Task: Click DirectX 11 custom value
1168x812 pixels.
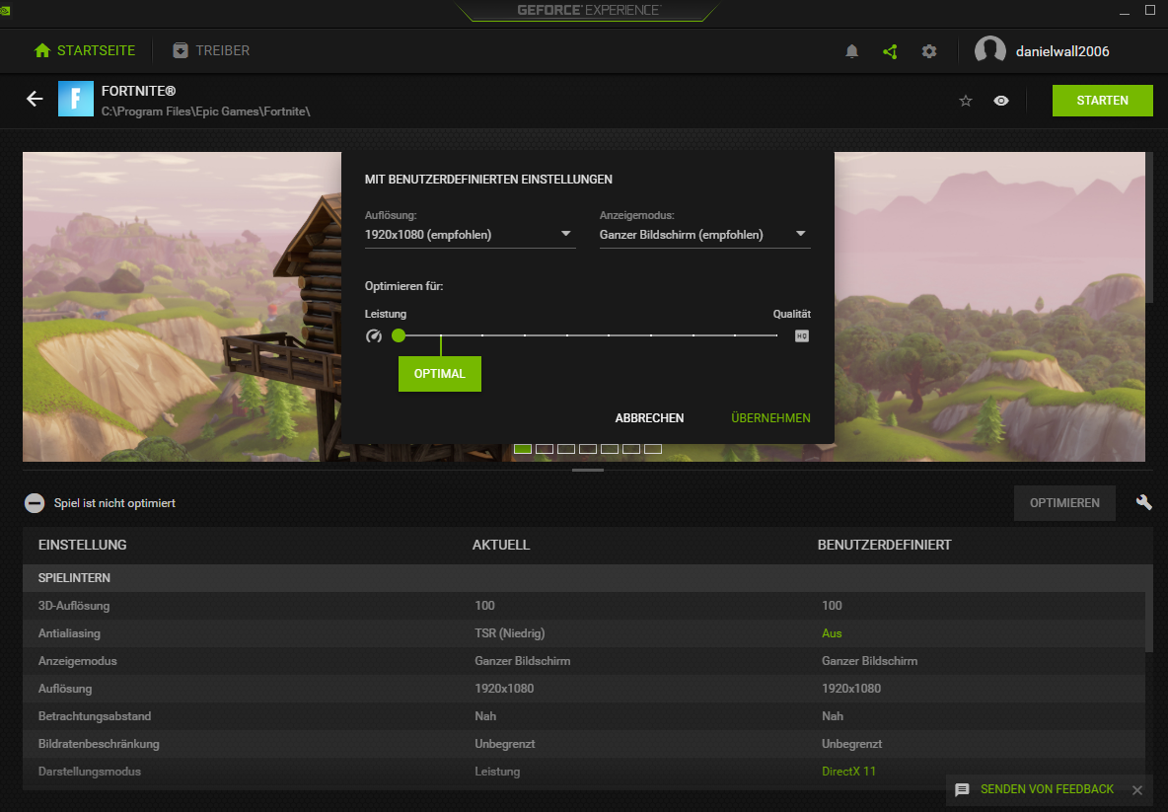Action: 848,771
